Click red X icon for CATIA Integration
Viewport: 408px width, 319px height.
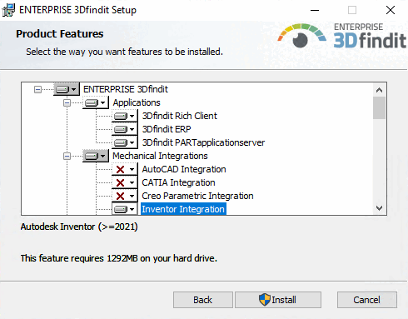pos(121,182)
